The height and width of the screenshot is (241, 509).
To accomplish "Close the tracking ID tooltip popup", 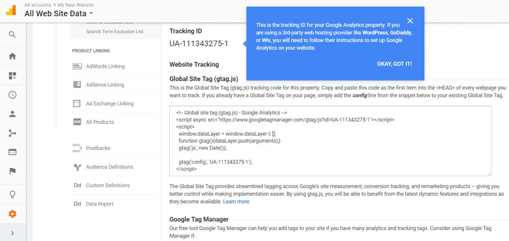I will click(410, 21).
